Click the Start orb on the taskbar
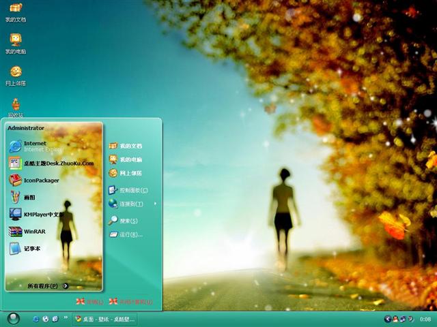Viewport: 437px width, 327px height. tap(14, 319)
